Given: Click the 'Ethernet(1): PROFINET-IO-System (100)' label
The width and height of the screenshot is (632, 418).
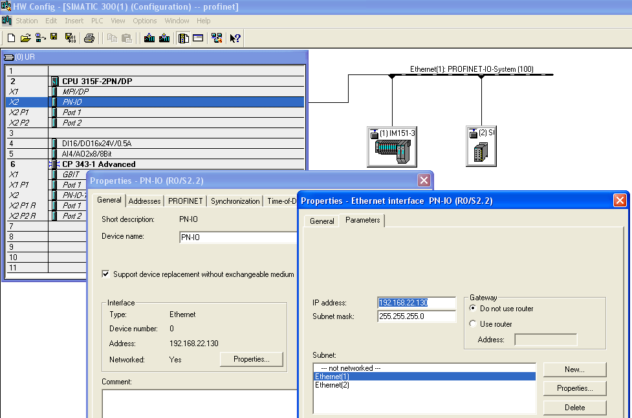Looking at the screenshot, I should point(472,69).
